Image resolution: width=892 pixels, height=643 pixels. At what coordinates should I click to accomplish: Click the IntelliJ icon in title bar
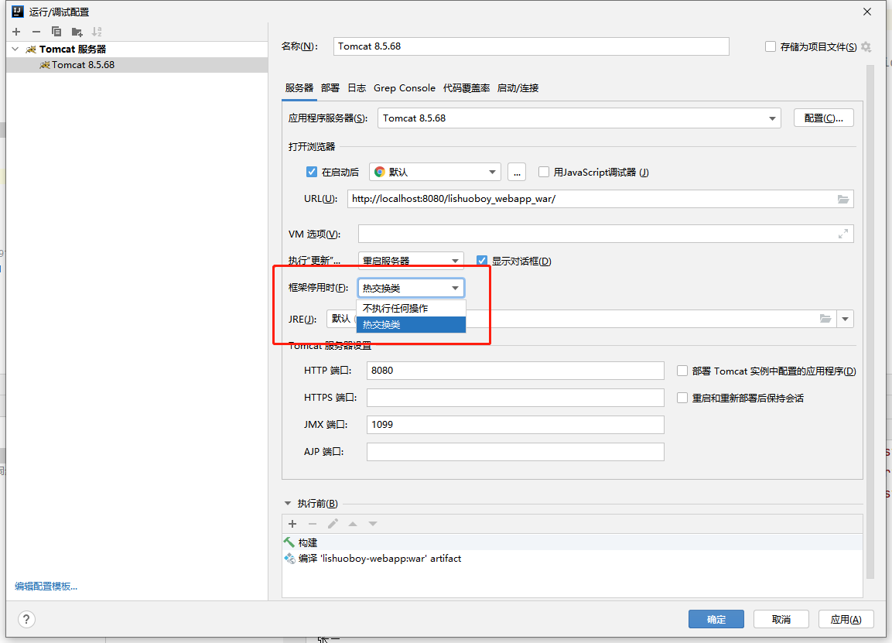[x=18, y=12]
